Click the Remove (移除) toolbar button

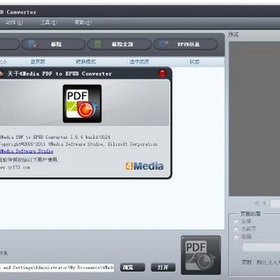[53, 44]
